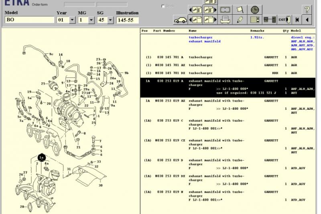This screenshot has width=321, height=214.
Task: Click position number 30 heat shield in diagram
Action: tap(101, 185)
